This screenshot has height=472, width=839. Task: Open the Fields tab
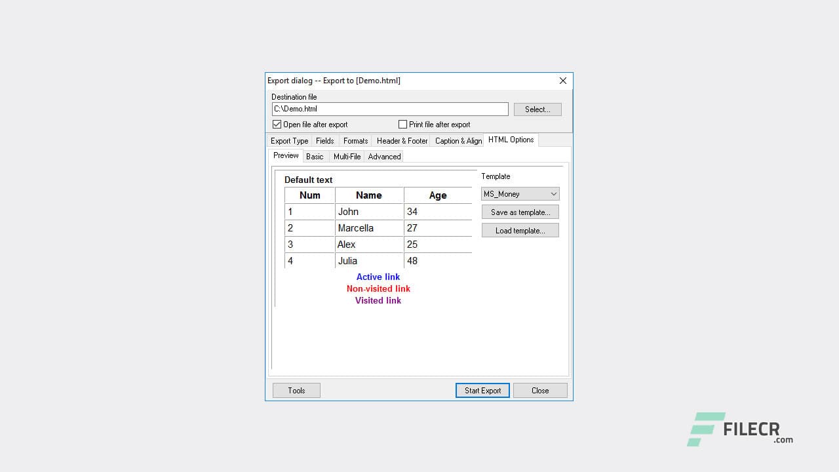click(324, 140)
